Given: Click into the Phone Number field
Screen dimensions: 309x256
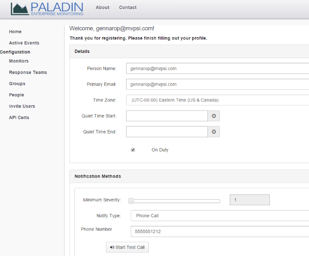Looking at the screenshot, I should click(220, 231).
